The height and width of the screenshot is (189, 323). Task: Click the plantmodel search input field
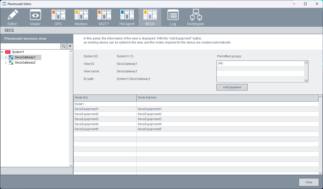pos(30,46)
